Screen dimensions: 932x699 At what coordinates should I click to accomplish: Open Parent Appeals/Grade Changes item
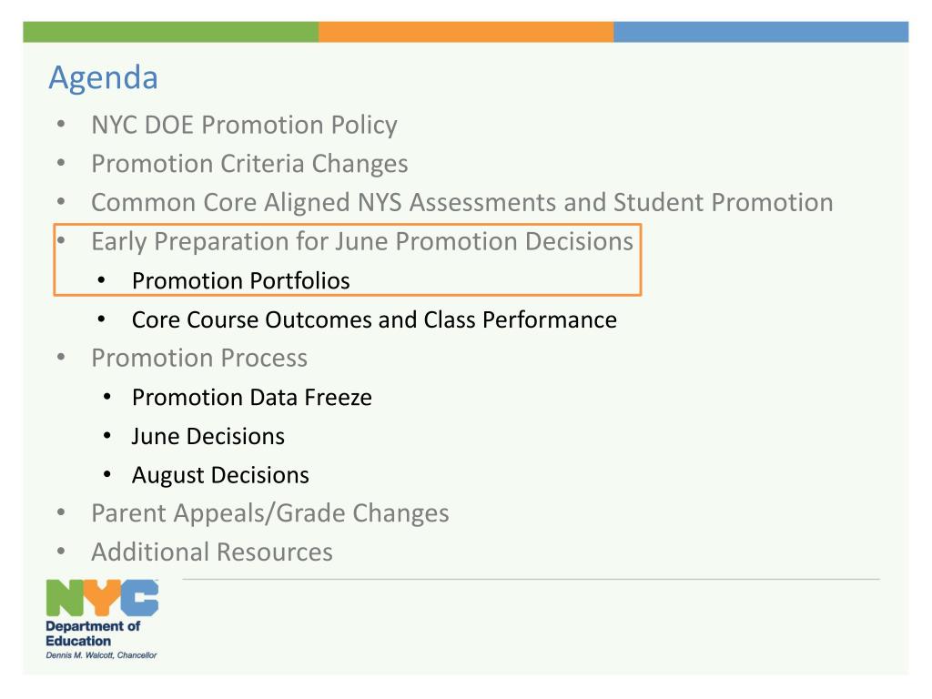click(269, 513)
